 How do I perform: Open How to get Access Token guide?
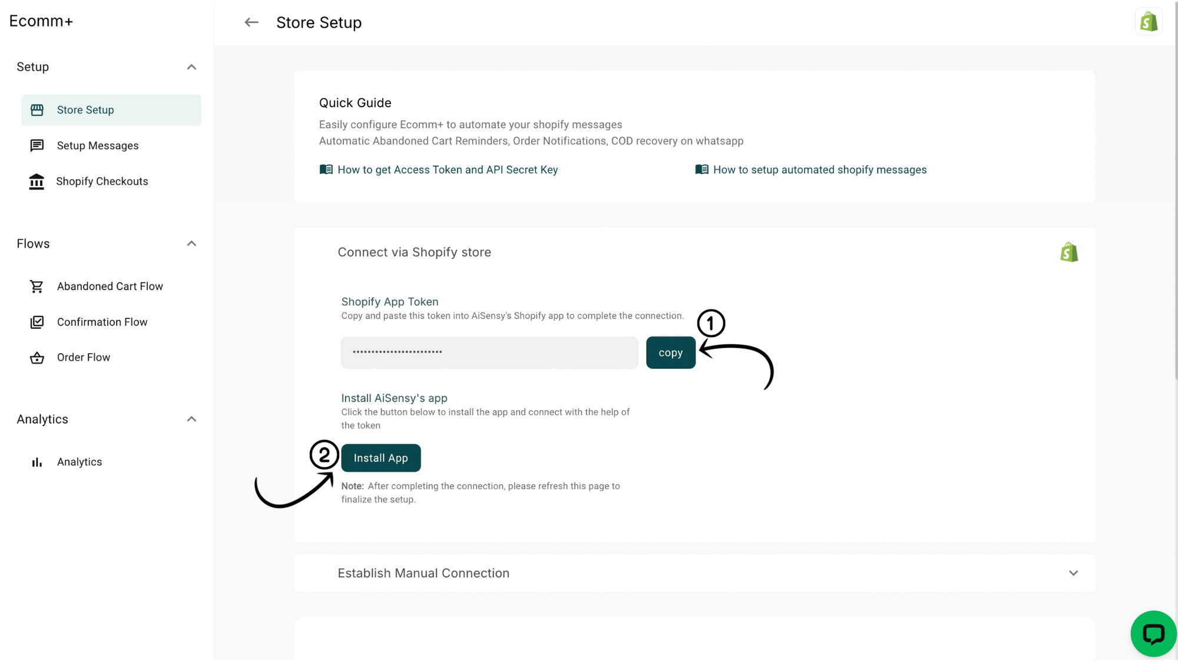click(447, 169)
